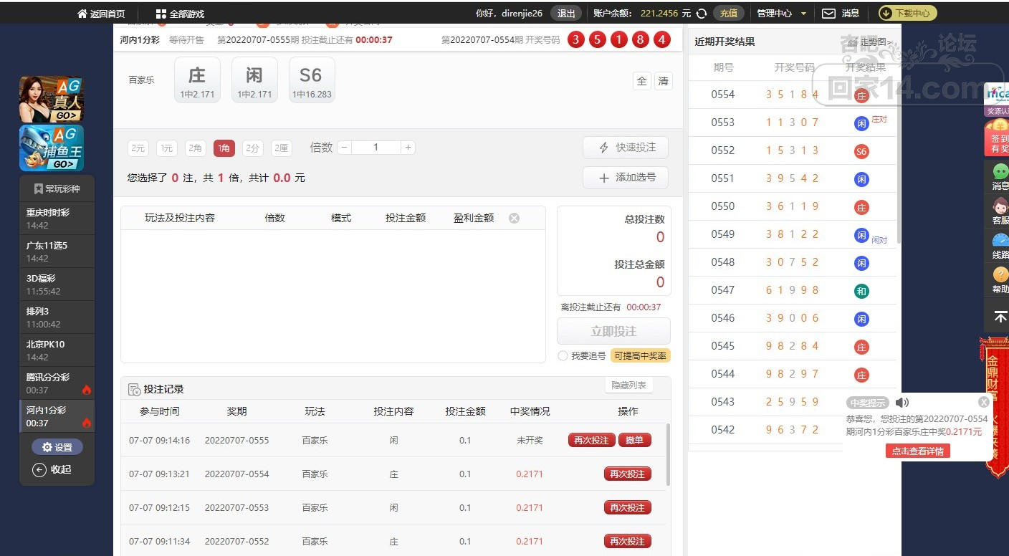Click the 快速投注 button
The height and width of the screenshot is (556, 1009).
coord(626,148)
